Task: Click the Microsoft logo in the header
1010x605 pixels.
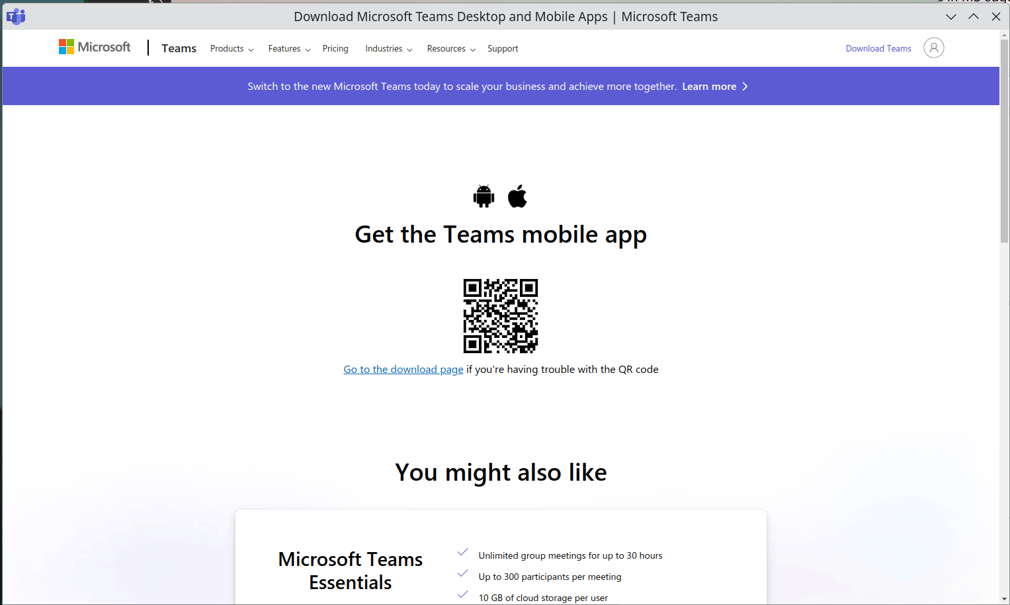Action: click(x=95, y=47)
